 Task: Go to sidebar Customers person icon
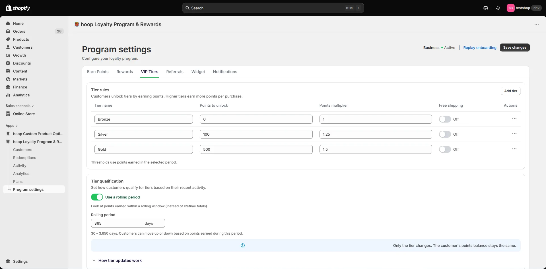coord(8,47)
